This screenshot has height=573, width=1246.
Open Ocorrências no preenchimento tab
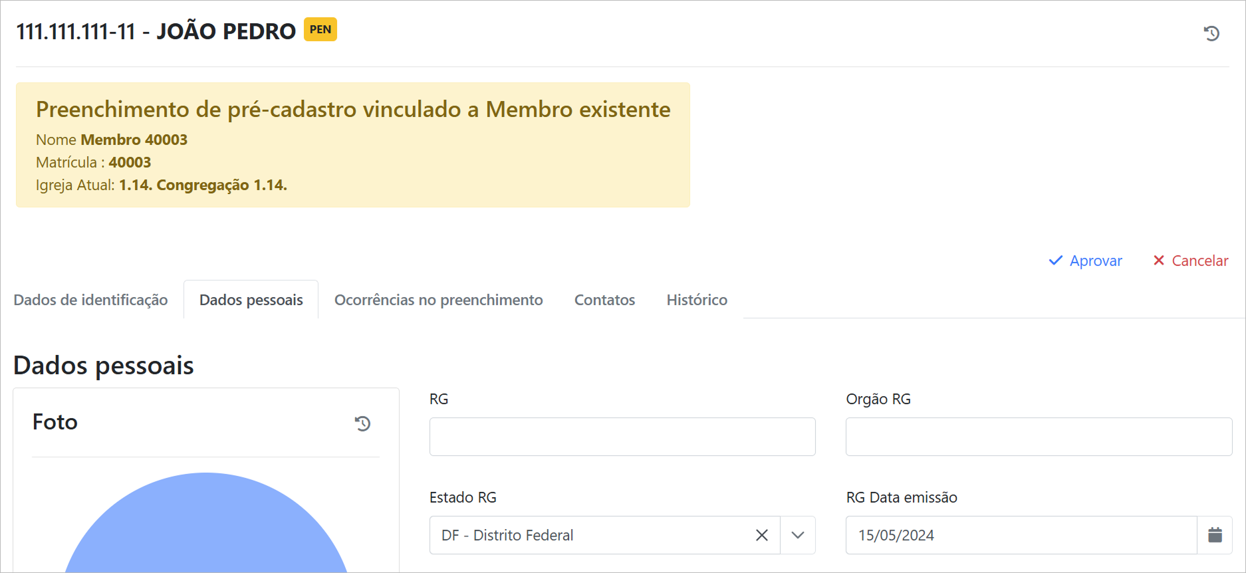tap(439, 300)
